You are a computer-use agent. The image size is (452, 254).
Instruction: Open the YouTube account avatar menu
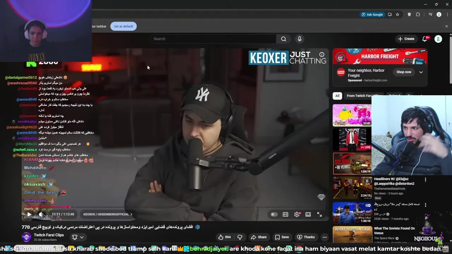point(438,39)
